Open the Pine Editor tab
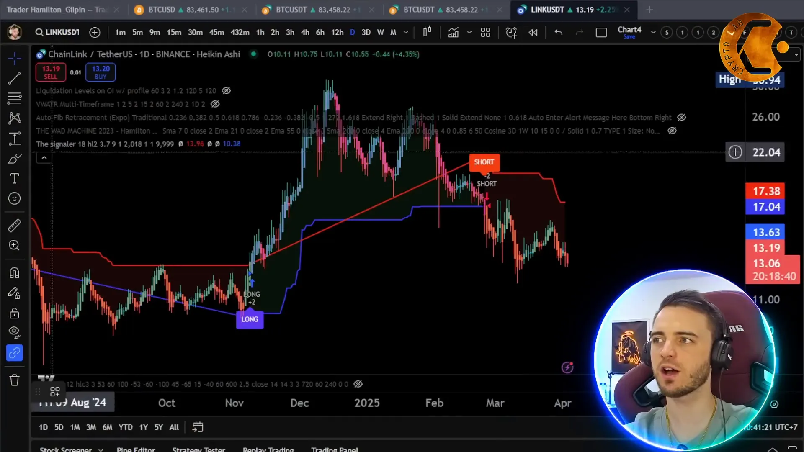This screenshot has width=804, height=452. tap(136, 449)
